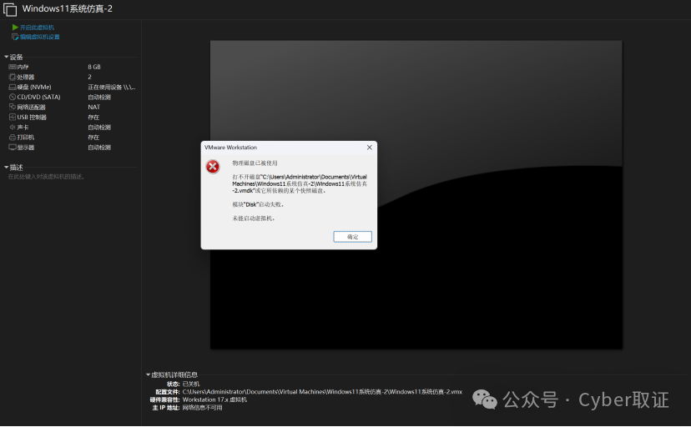Select the display (显示器) device icon
Viewport: 691px width, 427px height.
tap(13, 148)
